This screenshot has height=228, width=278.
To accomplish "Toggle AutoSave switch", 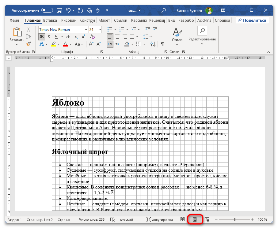I will (x=47, y=10).
